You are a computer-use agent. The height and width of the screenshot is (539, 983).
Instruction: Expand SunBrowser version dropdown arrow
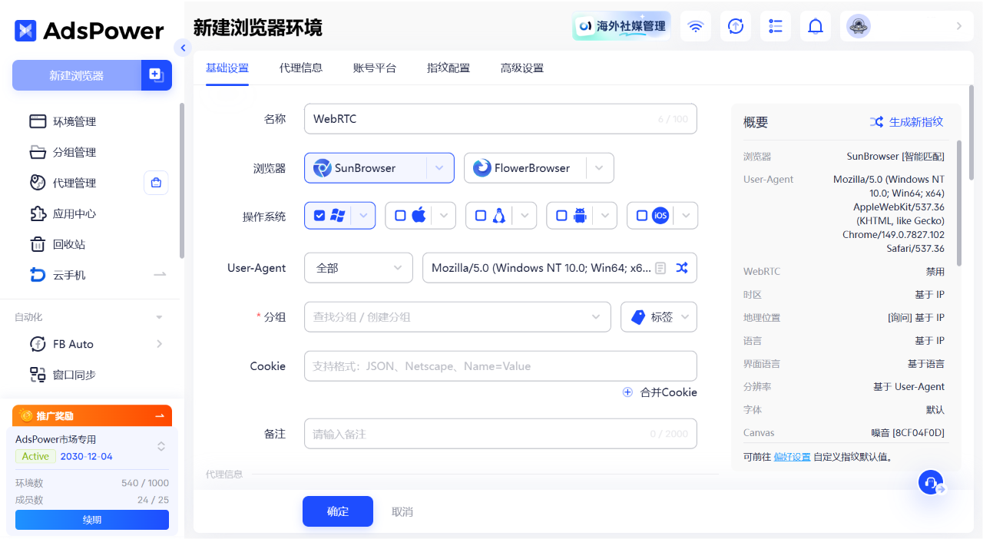click(x=440, y=168)
